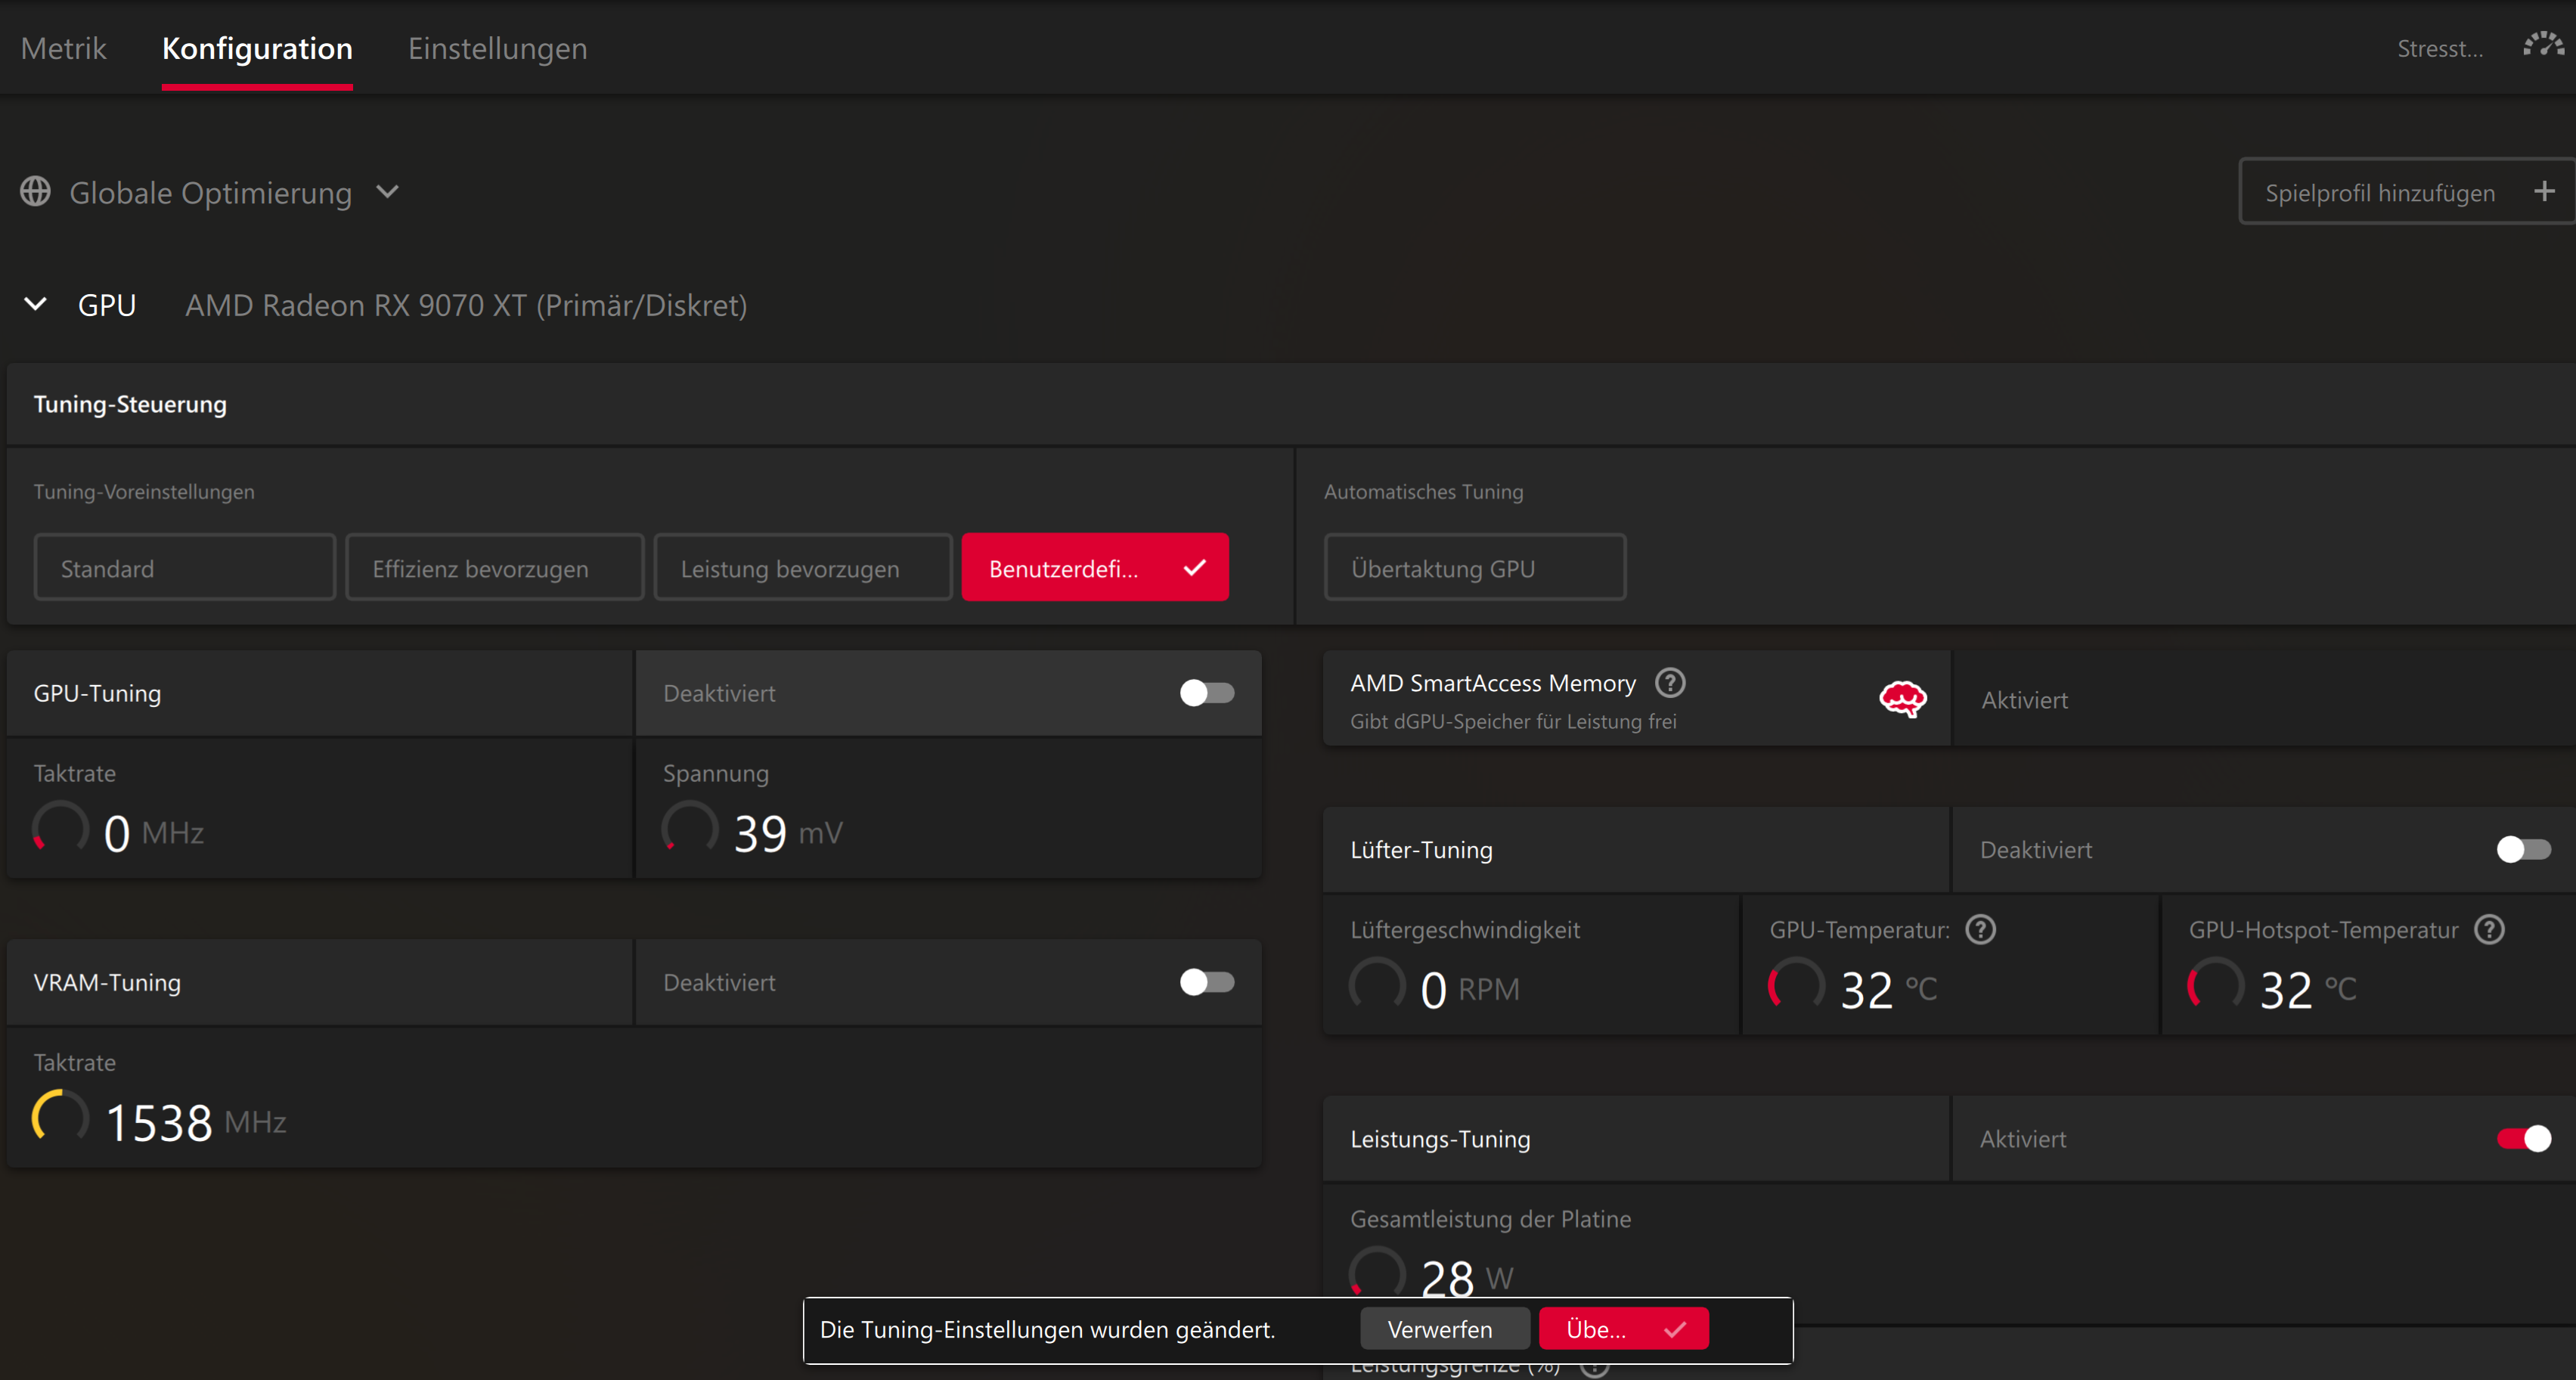
Task: Turn on the Lüfter-Tuning toggle
Action: pos(2522,850)
